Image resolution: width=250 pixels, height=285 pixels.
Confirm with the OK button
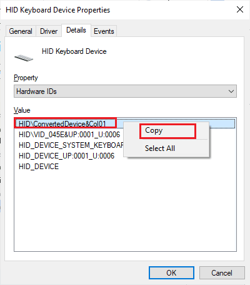[x=171, y=272]
